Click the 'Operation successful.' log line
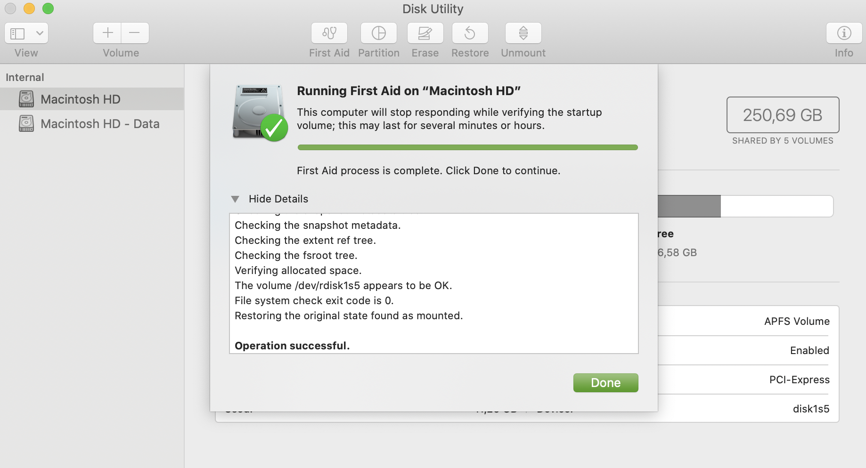866x468 pixels. (x=292, y=346)
